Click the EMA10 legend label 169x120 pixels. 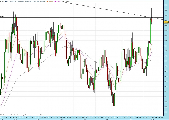tap(51, 1)
